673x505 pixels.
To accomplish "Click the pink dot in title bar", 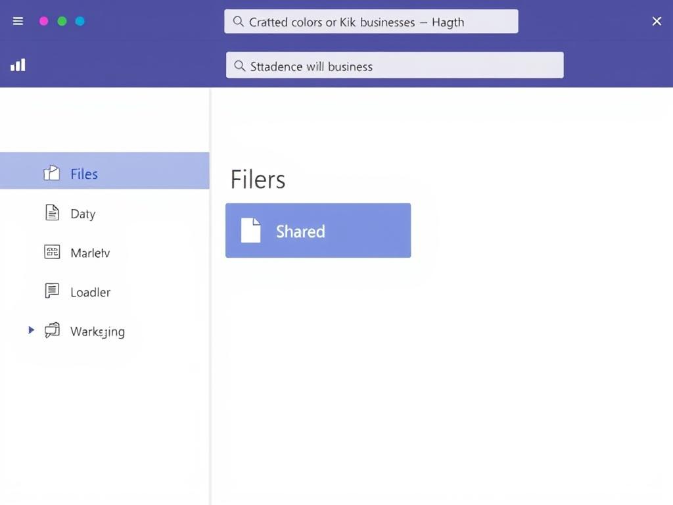I will point(44,21).
